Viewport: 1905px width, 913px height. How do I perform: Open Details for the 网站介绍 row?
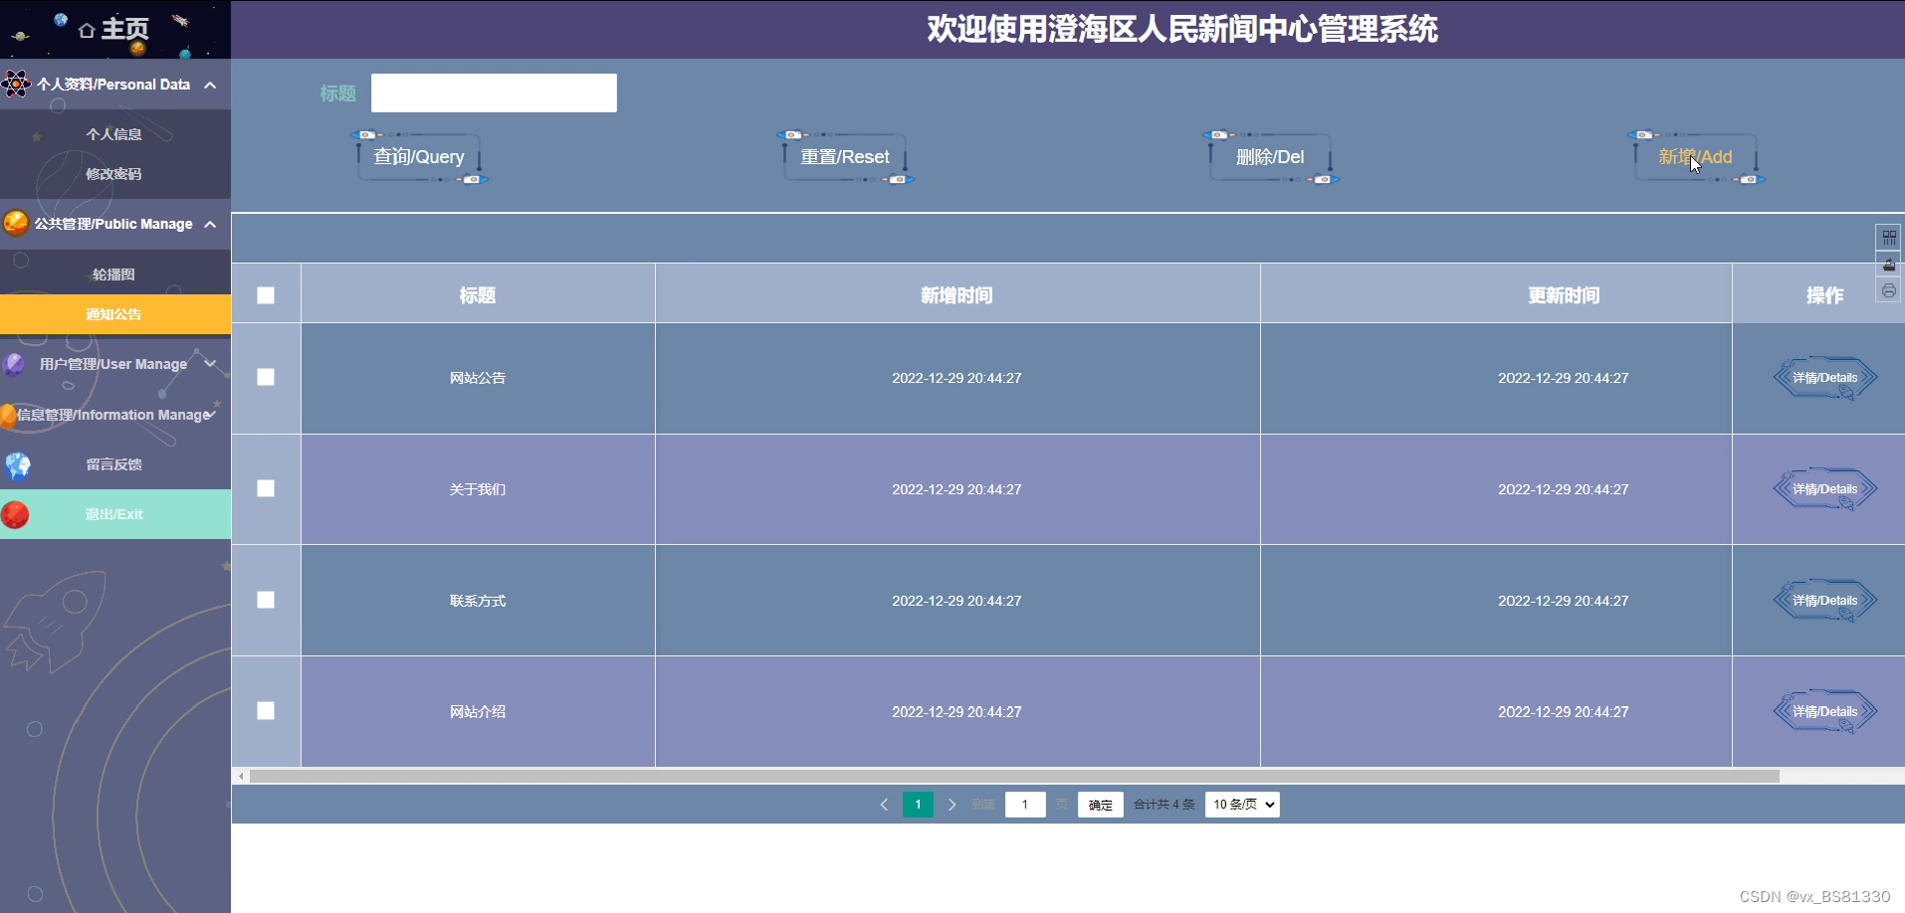pyautogui.click(x=1825, y=712)
